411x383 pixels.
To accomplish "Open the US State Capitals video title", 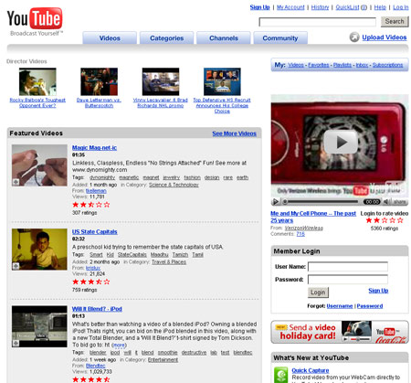I will pyautogui.click(x=94, y=231).
